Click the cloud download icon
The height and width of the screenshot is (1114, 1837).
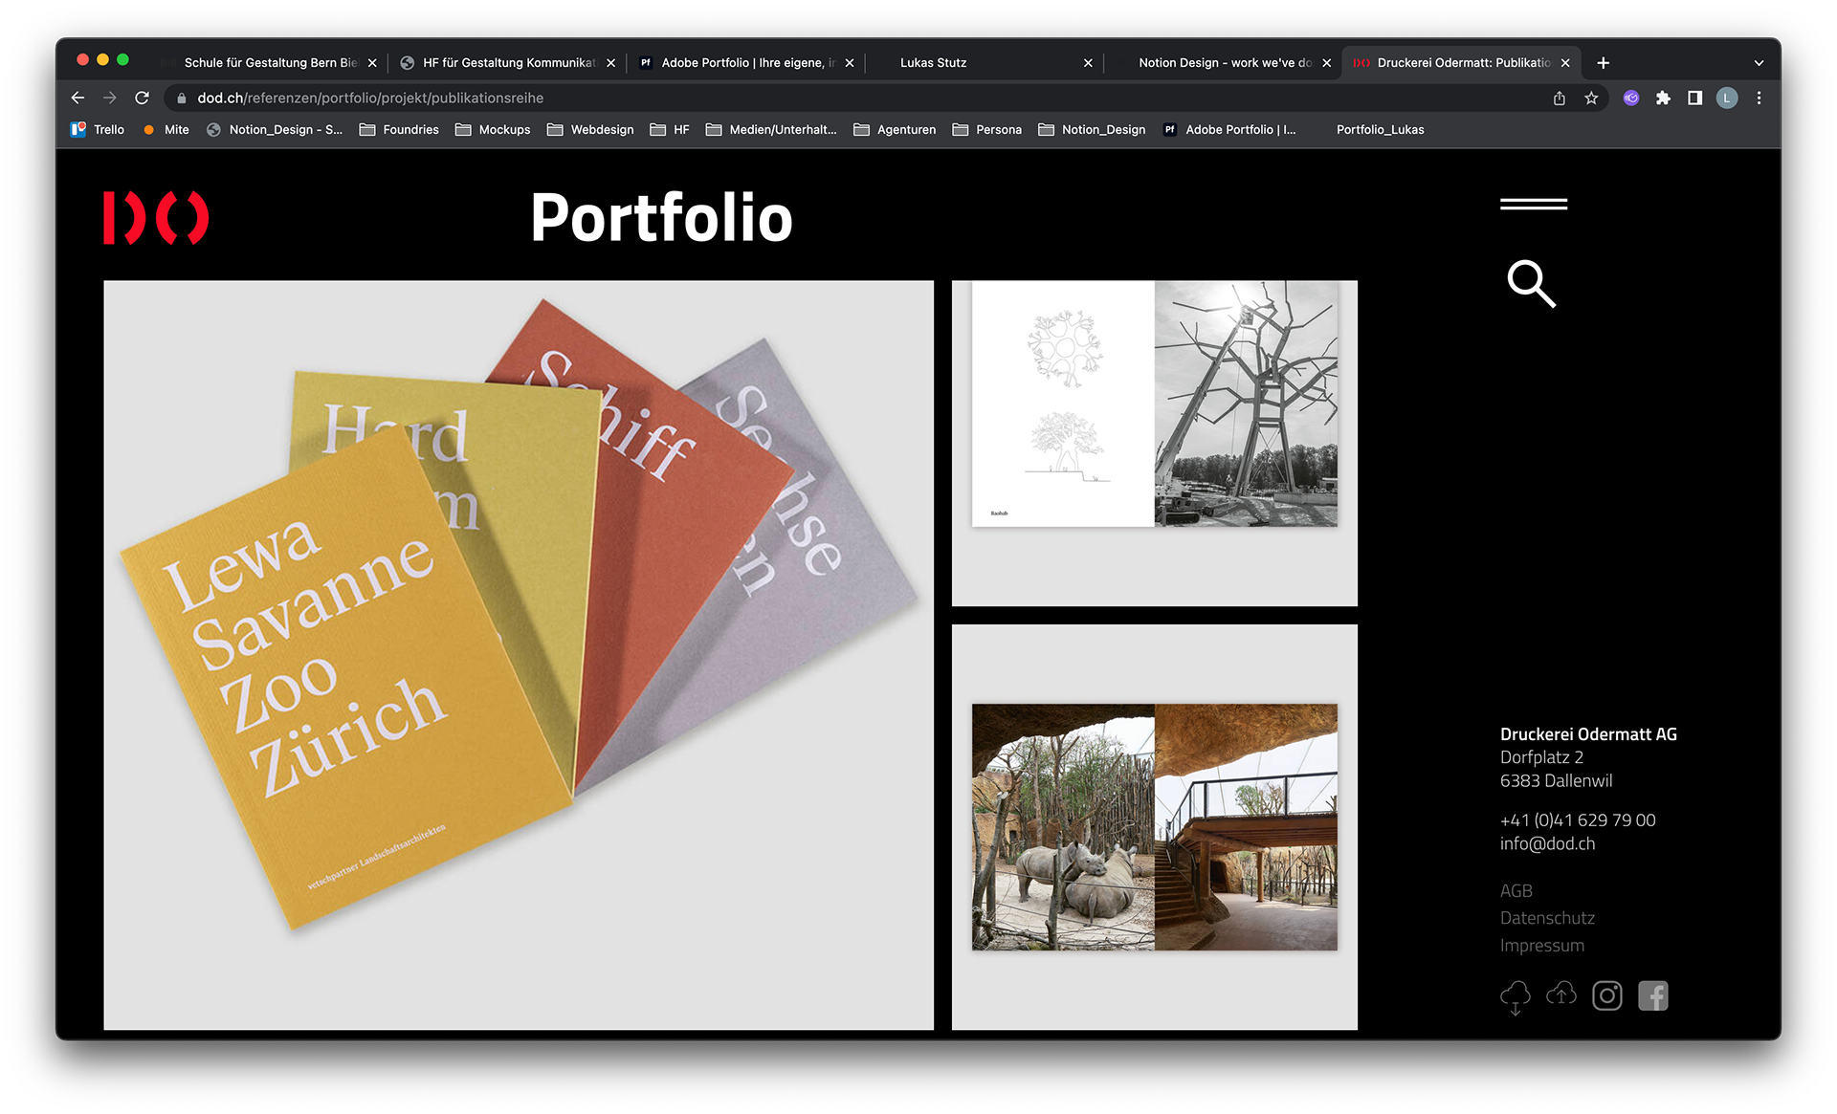(1516, 996)
